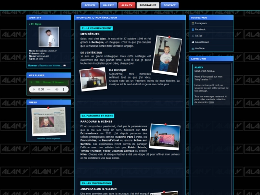The width and height of the screenshot is (260, 195).
Task: Click the Humeur status text
Action: [x=47, y=65]
